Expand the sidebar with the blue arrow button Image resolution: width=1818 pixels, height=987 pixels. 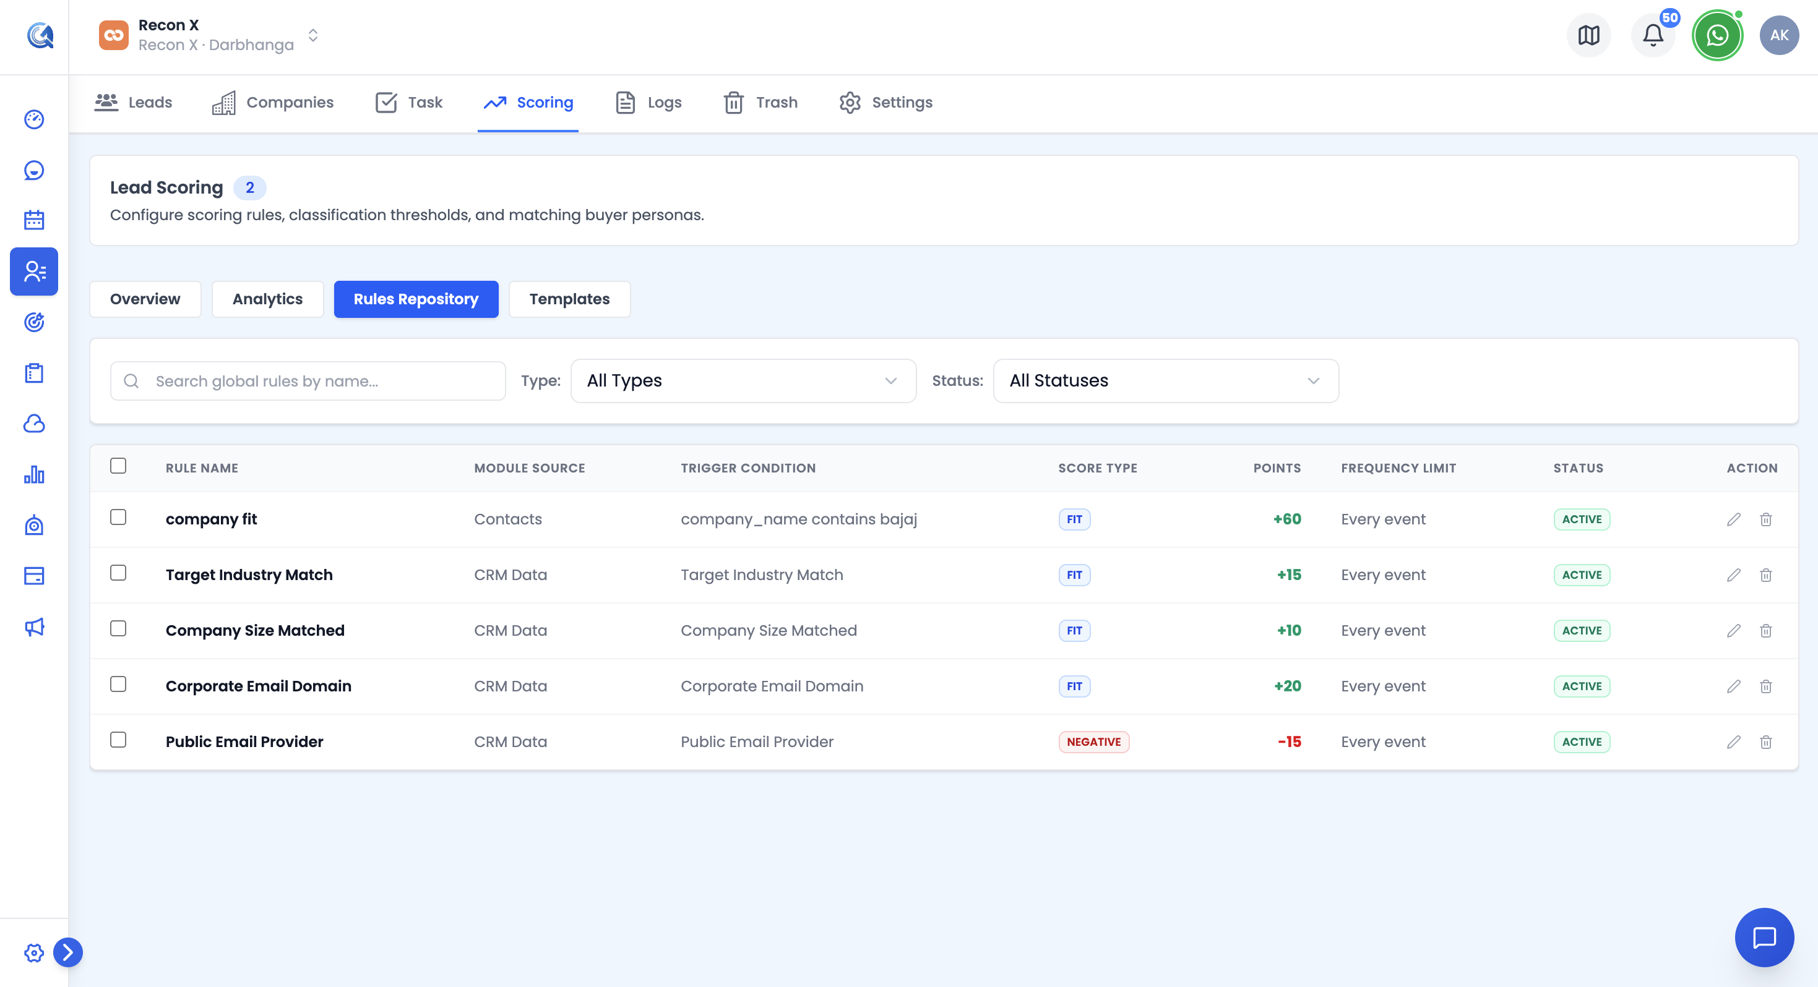tap(67, 952)
